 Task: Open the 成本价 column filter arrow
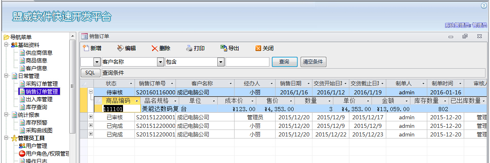pyautogui.click(x=252, y=101)
